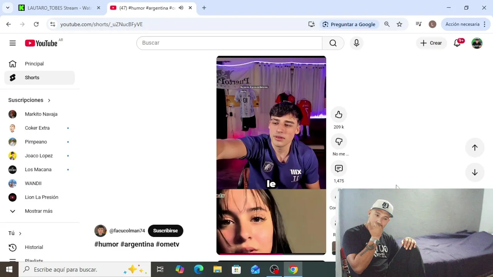This screenshot has width=493, height=277.
Task: Open File Explorer from taskbar
Action: 218,269
